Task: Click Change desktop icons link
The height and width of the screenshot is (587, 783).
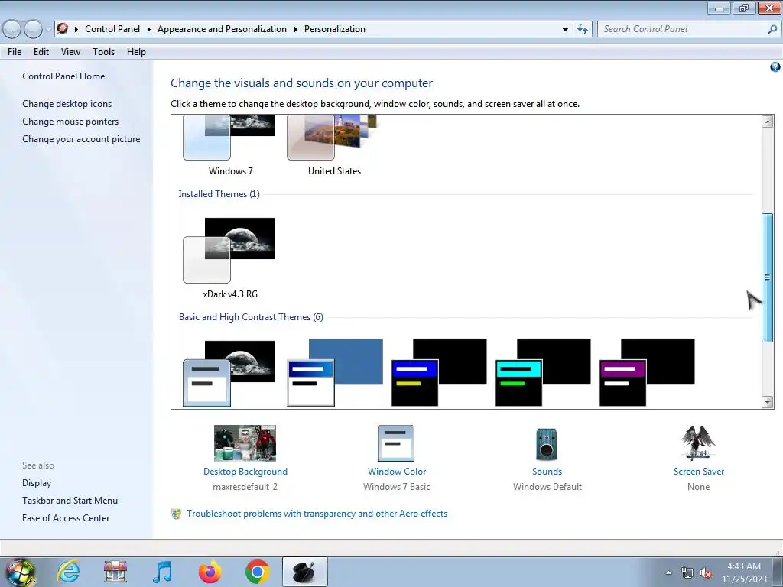Action: coord(67,104)
